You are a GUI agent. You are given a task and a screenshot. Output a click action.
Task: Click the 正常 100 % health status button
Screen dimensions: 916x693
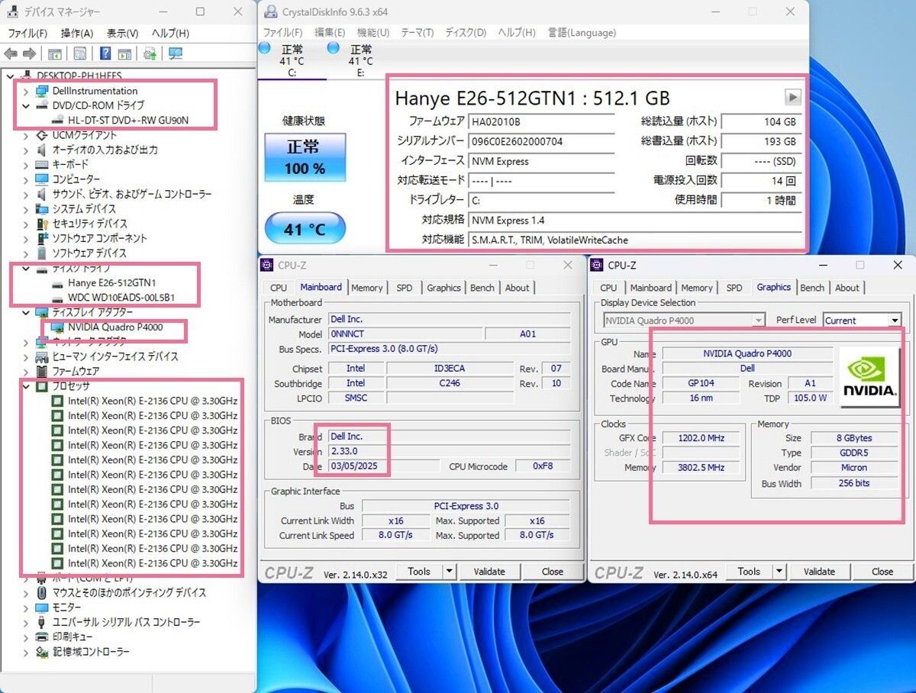point(305,157)
